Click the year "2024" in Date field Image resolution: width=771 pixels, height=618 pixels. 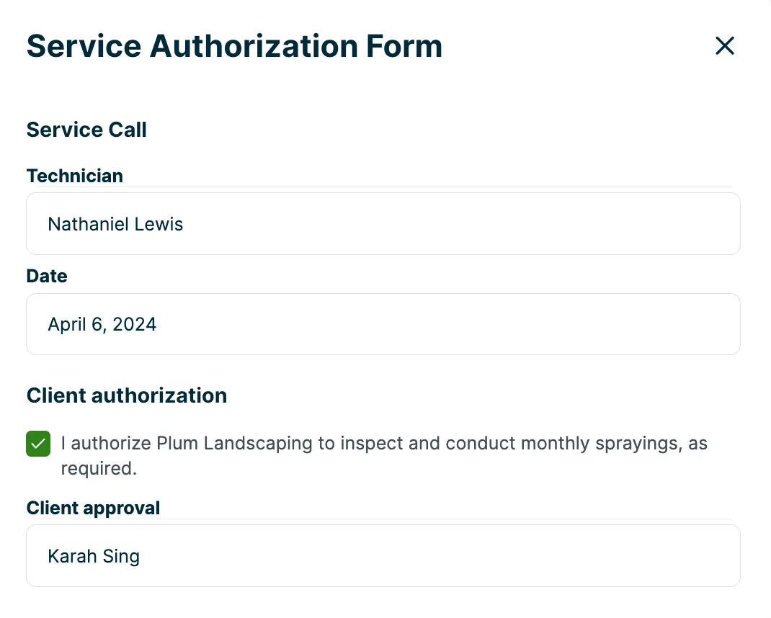click(x=134, y=325)
